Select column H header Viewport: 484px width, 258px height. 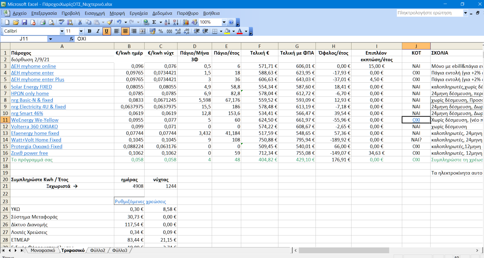(333, 46)
